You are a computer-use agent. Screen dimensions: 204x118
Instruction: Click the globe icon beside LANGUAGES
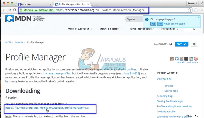[x=171, y=44]
